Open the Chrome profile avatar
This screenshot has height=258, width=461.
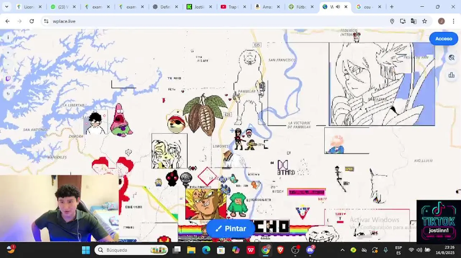tap(441, 21)
